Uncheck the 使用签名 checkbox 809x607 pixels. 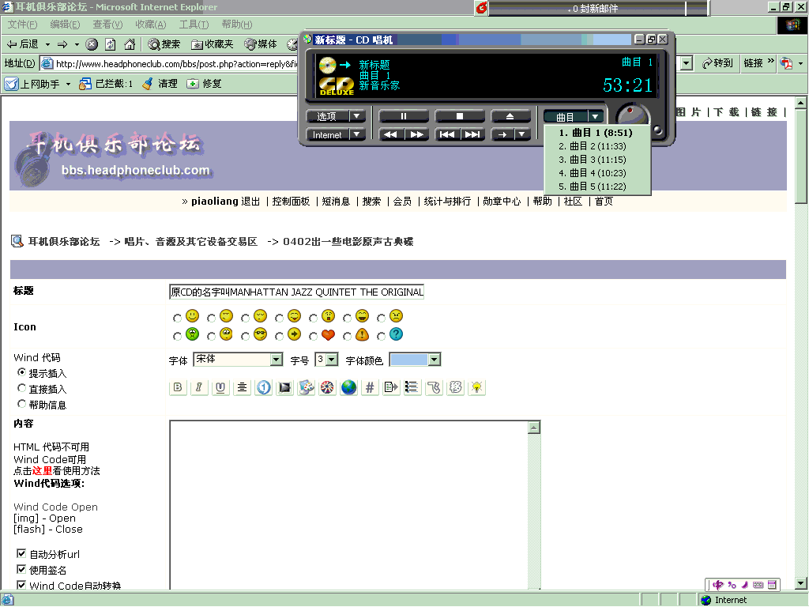coord(21,569)
